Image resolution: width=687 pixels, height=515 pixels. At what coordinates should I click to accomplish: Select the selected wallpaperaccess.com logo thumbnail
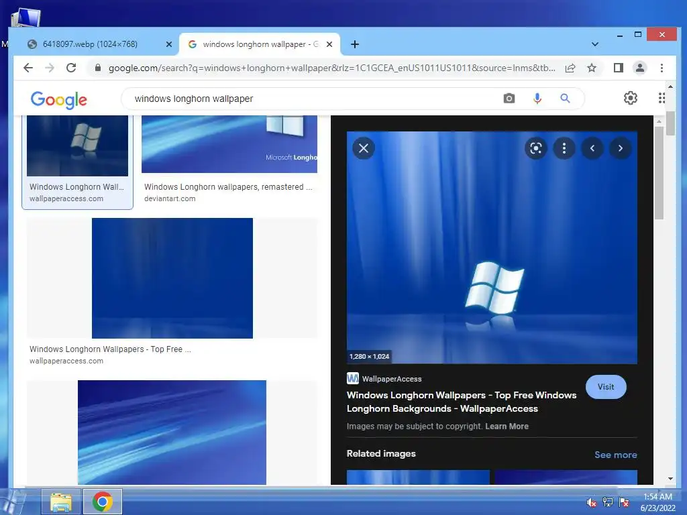[78, 146]
